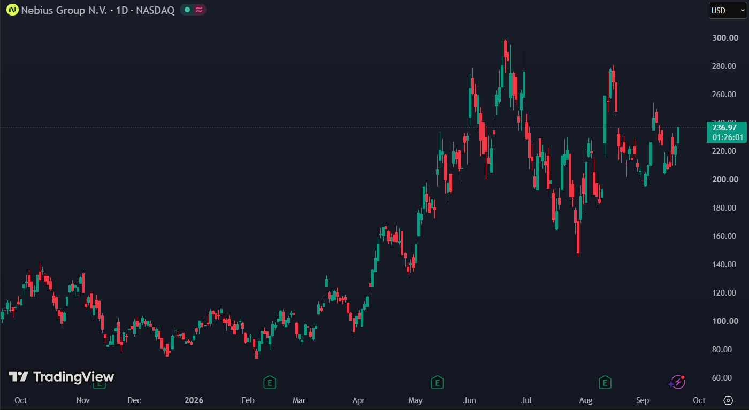Click the Mar label on time axis
749x410 pixels.
(x=299, y=400)
